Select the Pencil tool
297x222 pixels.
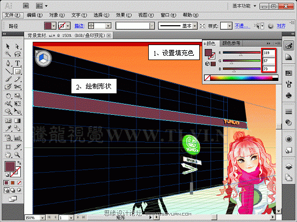[17, 79]
